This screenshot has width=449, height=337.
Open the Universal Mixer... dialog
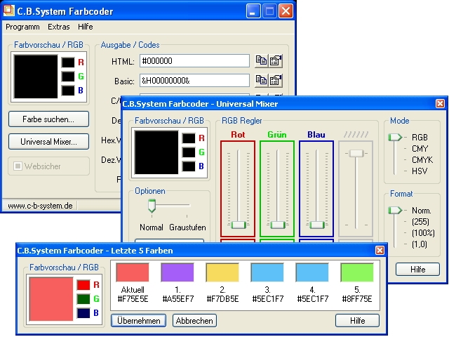(48, 142)
